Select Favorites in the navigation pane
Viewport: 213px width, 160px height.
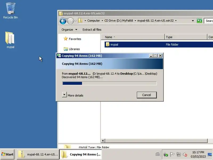pos(72,39)
